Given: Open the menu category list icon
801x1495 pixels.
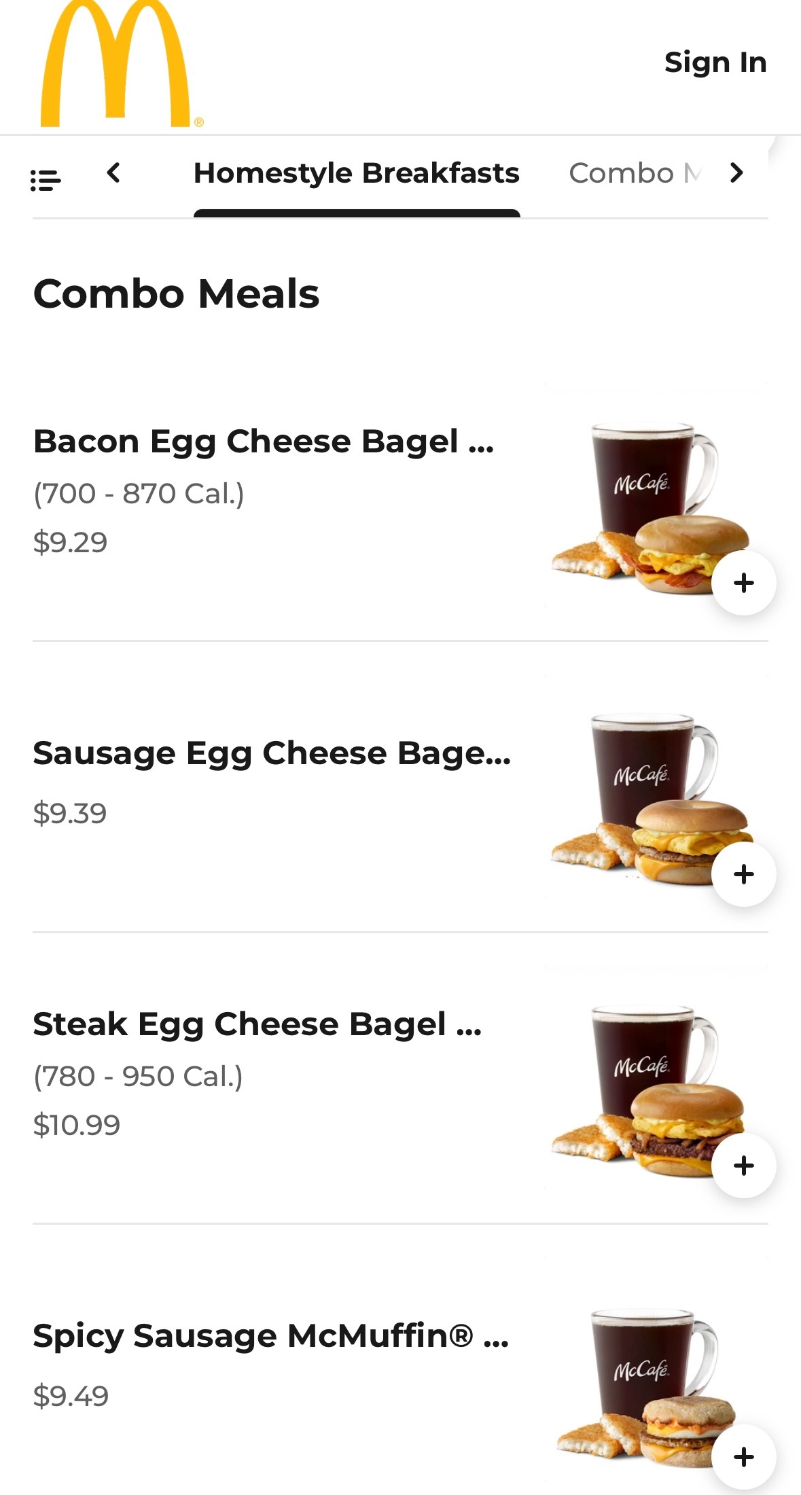Looking at the screenshot, I should [46, 180].
